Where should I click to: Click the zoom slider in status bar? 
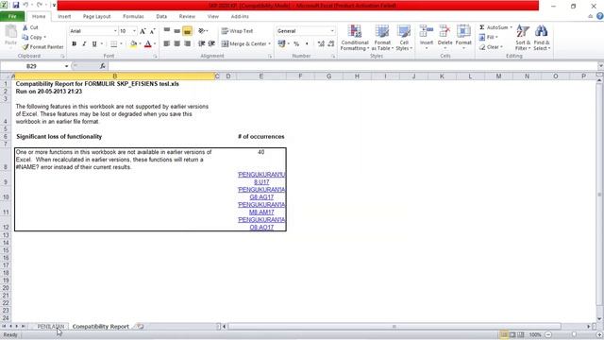(x=574, y=335)
